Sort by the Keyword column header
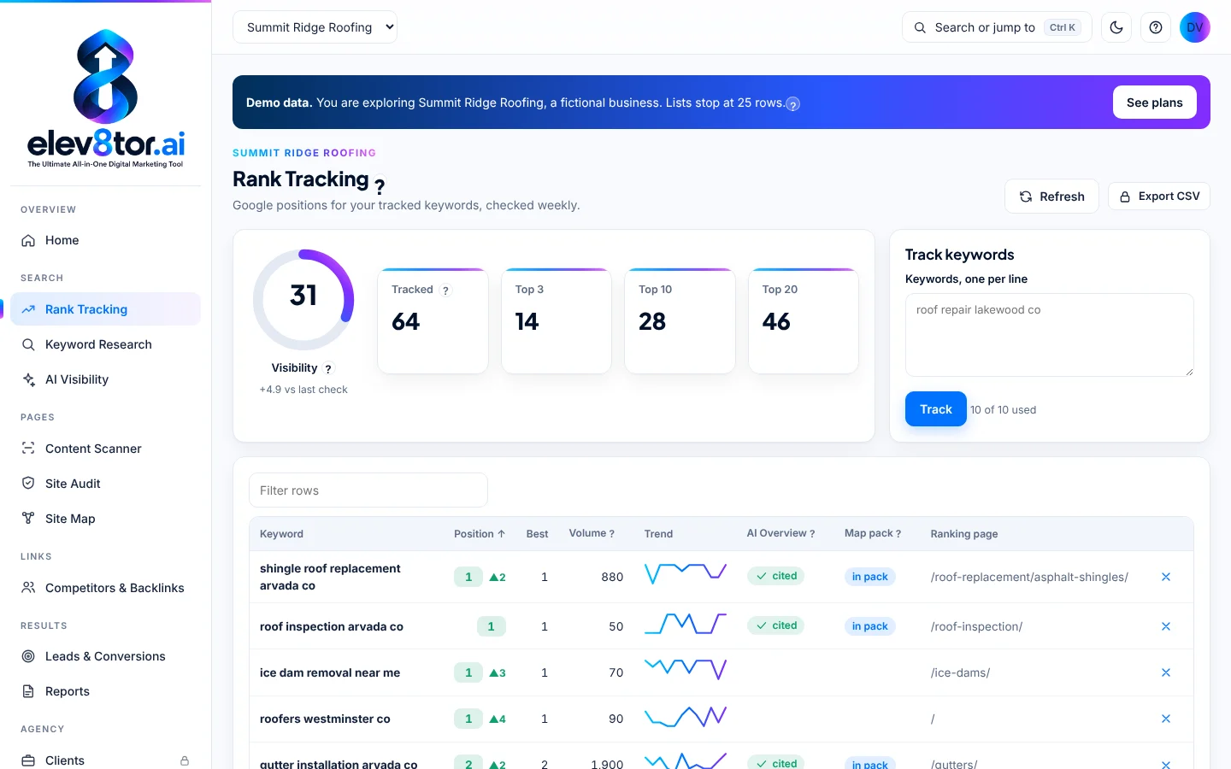 click(x=281, y=534)
